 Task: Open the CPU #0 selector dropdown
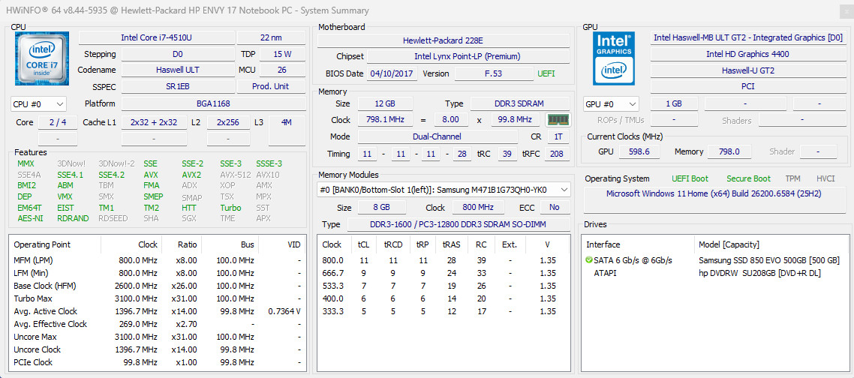point(38,104)
